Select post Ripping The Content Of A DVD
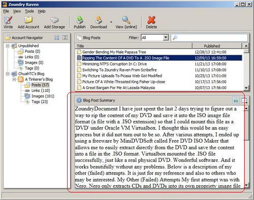This screenshot has height=200, width=254. tap(125, 58)
